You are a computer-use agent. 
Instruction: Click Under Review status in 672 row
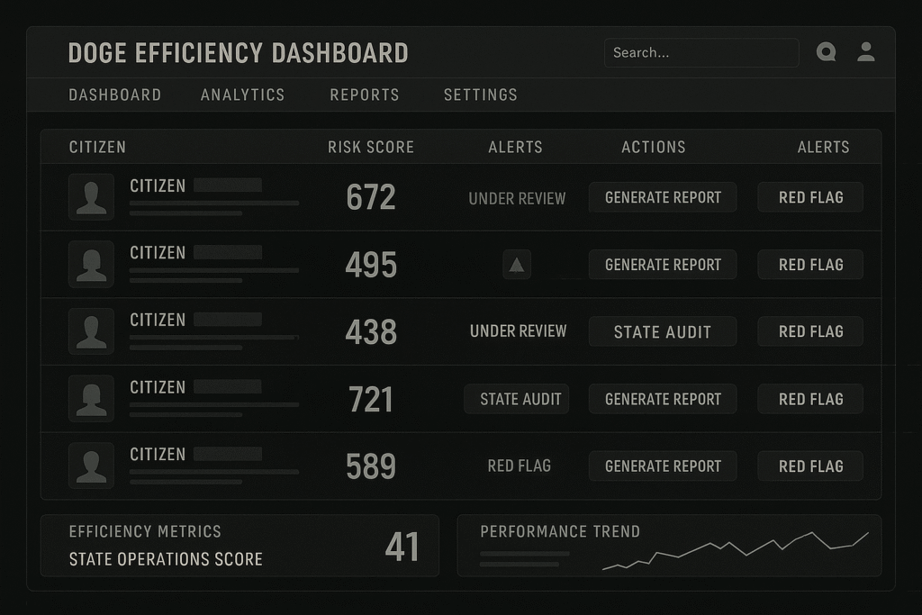517,199
